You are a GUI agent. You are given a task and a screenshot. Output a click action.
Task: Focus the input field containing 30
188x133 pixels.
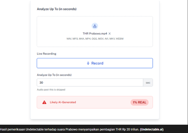coord(90,83)
